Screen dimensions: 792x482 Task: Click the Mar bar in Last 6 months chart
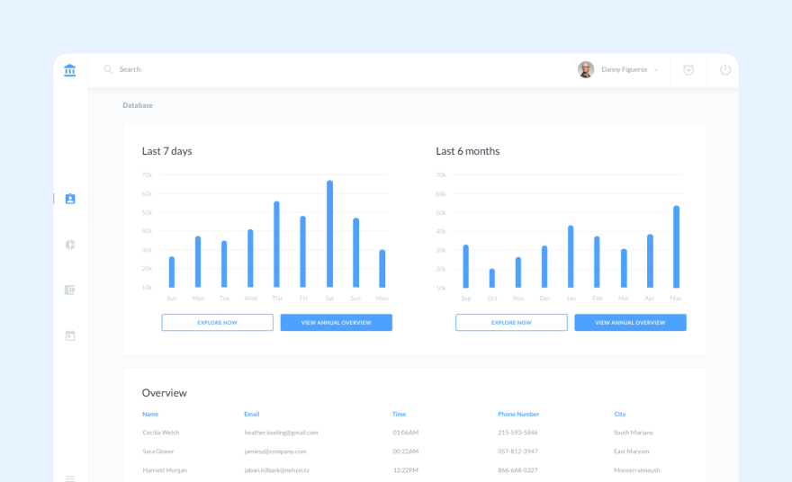tap(624, 269)
